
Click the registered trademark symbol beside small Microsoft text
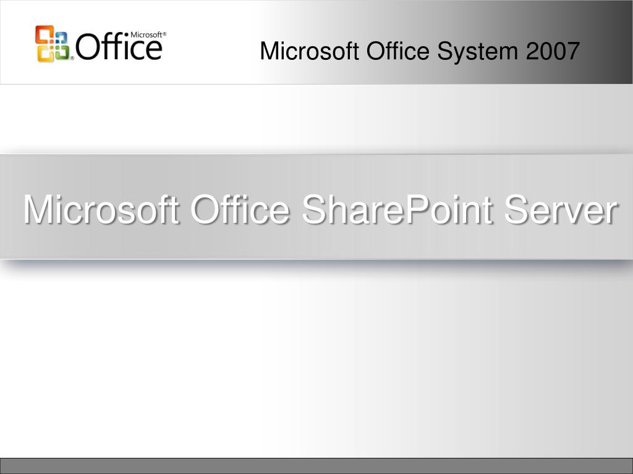click(164, 34)
